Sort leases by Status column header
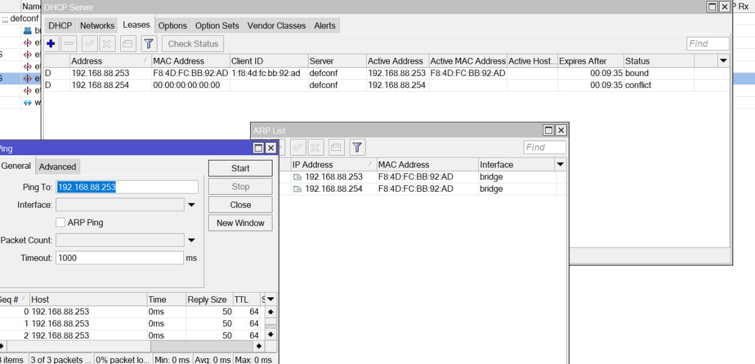Image resolution: width=755 pixels, height=364 pixels. pos(659,61)
